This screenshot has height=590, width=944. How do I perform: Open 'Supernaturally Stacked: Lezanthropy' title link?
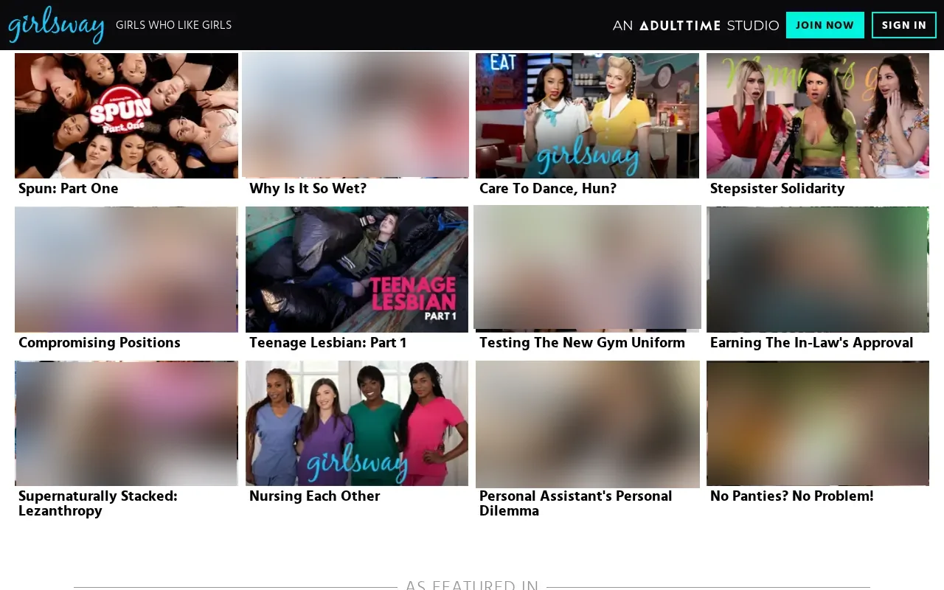(98, 504)
